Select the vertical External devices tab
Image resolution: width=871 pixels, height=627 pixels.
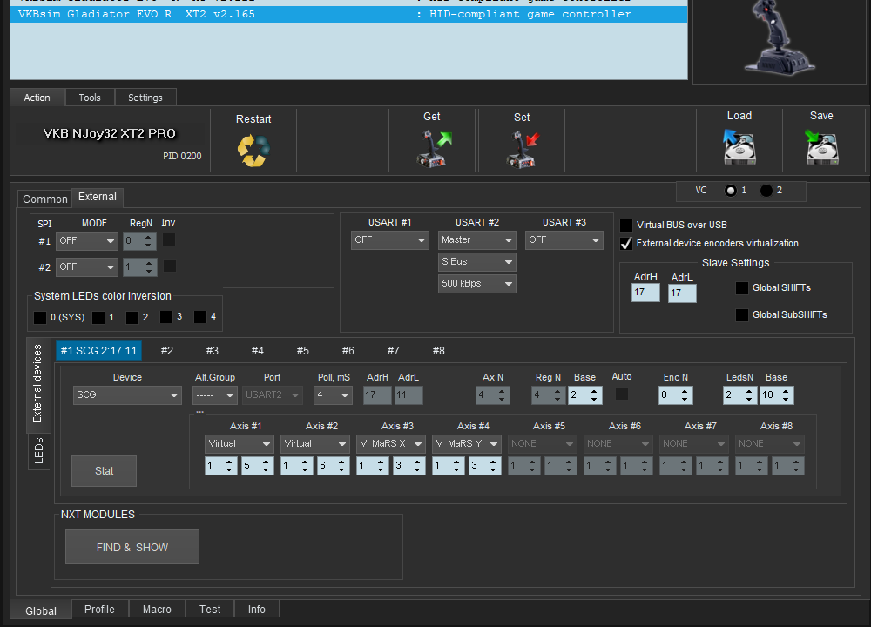tap(37, 384)
